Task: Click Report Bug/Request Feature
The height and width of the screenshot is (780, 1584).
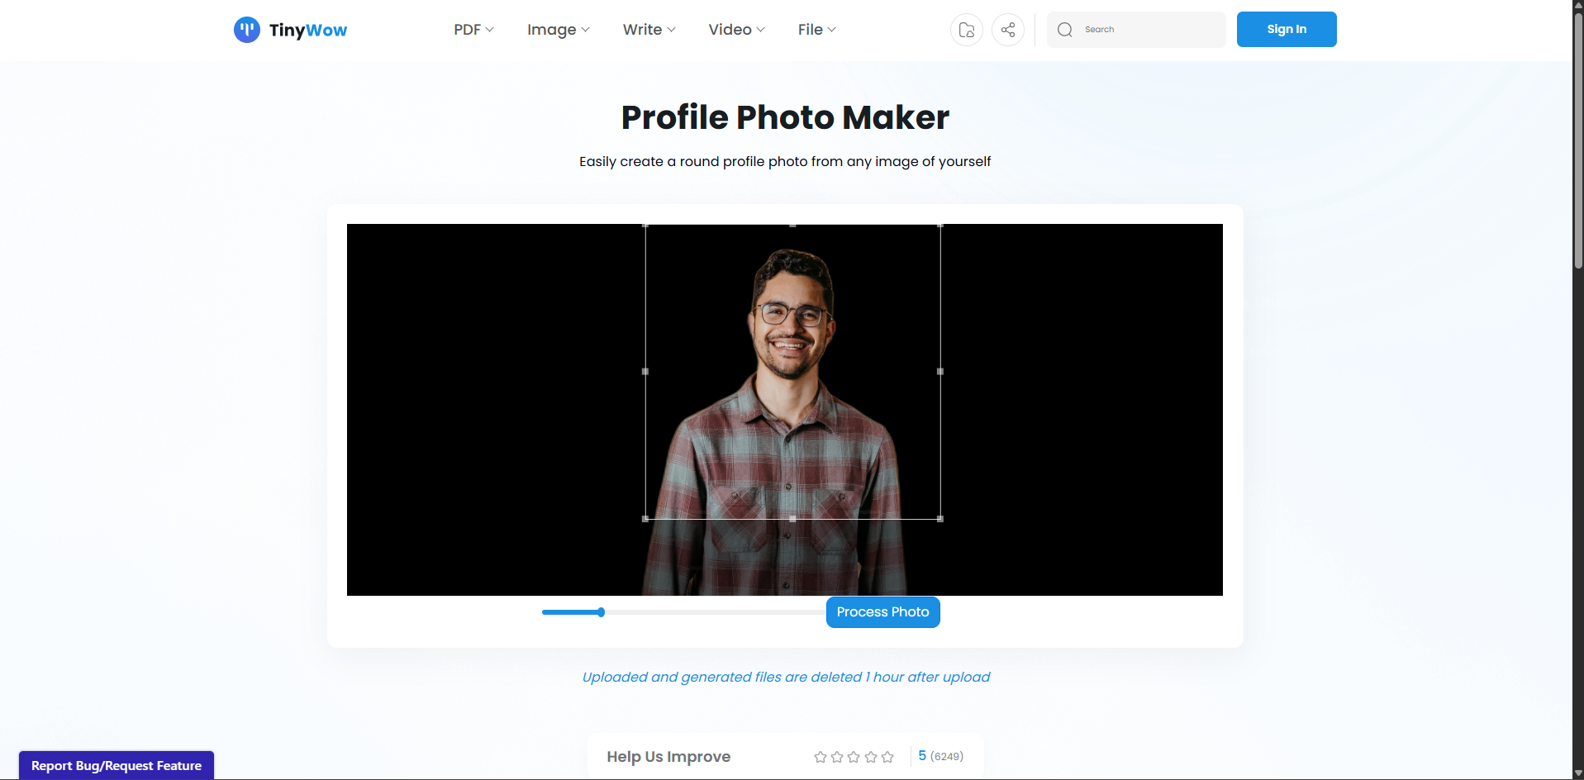Action: coord(116,765)
